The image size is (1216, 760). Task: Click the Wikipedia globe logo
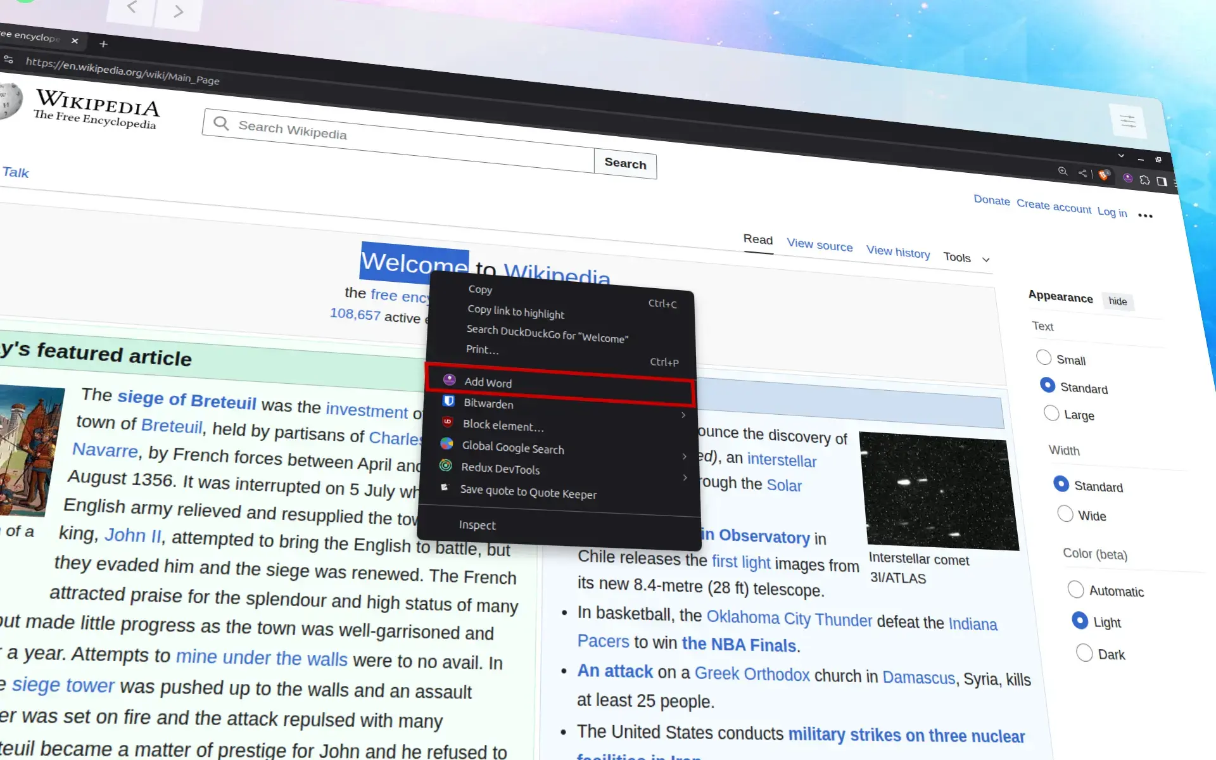click(9, 101)
